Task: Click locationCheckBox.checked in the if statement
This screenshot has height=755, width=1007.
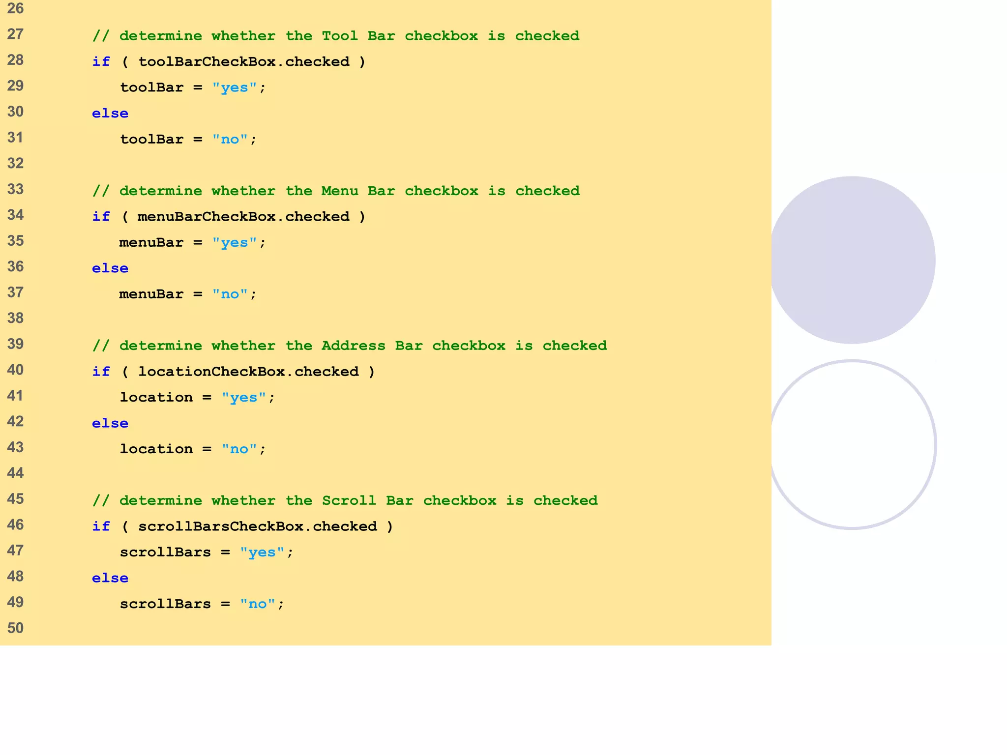Action: [248, 372]
